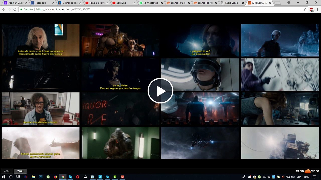321x180 pixels.
Task: Open a new browser tab
Action: [277, 3]
